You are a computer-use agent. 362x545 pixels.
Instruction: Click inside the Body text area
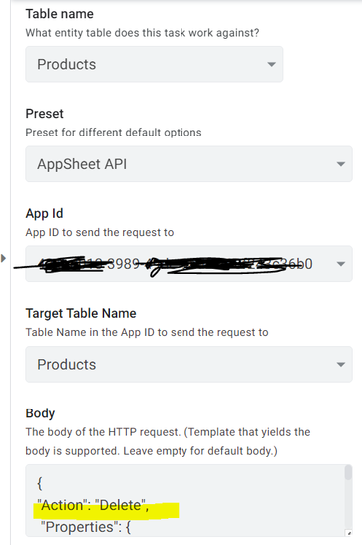(184, 501)
